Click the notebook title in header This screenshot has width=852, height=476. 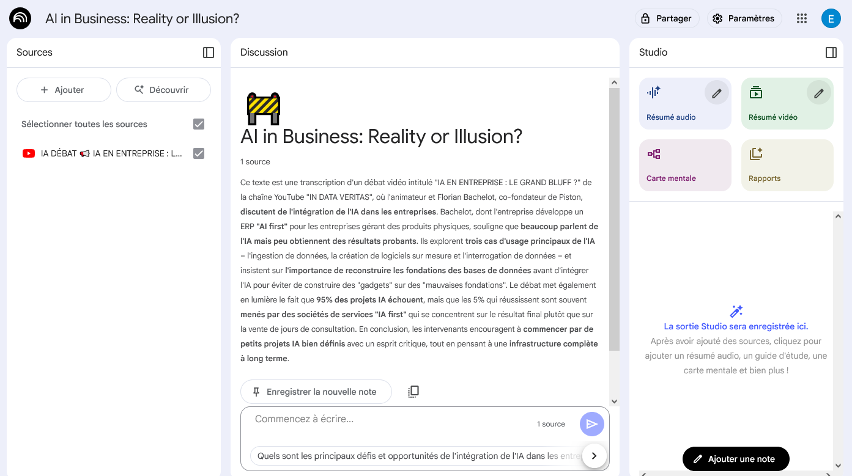coord(142,19)
